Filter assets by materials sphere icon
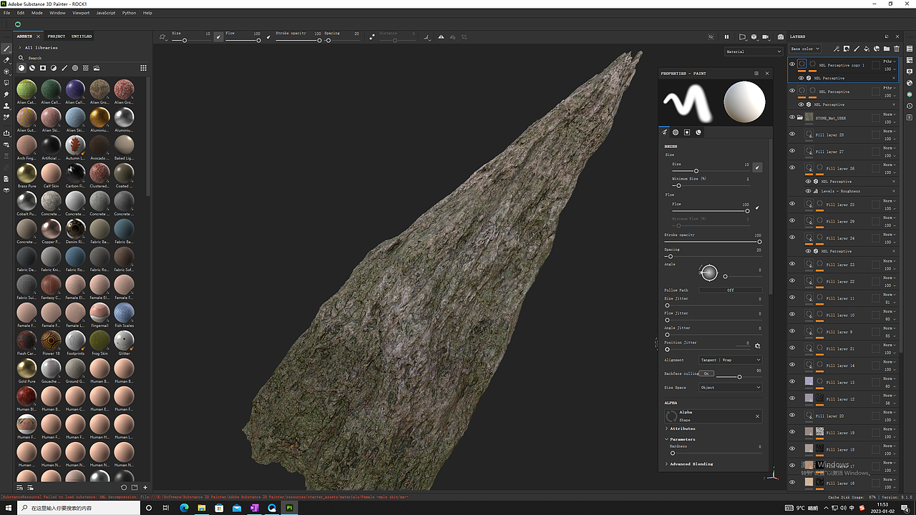 (x=21, y=68)
